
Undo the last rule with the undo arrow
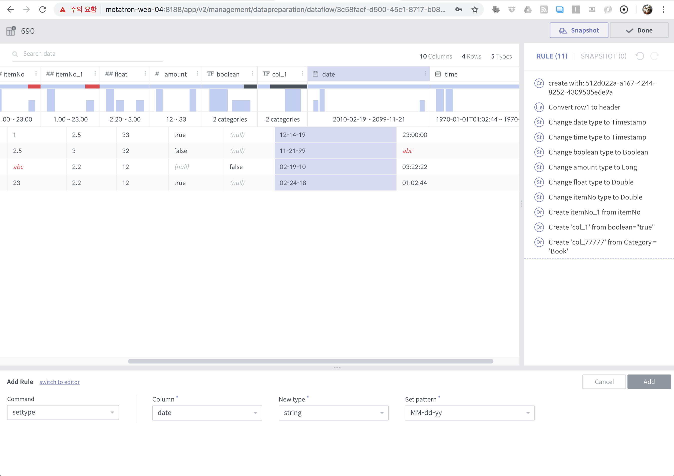tap(640, 56)
